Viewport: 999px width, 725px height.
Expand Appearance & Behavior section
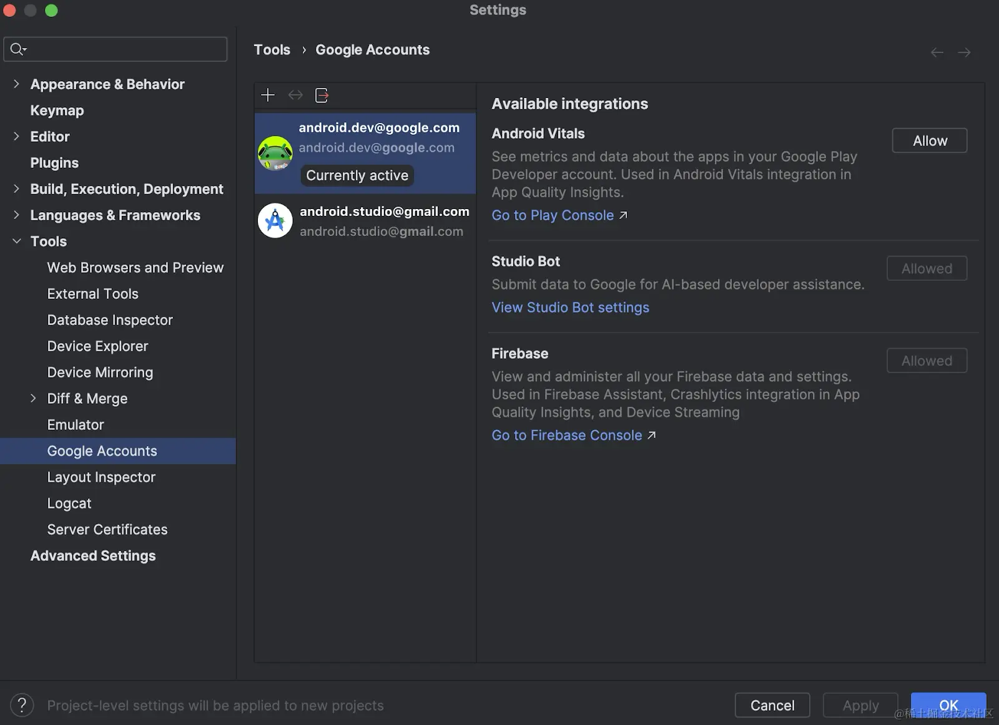(x=17, y=84)
